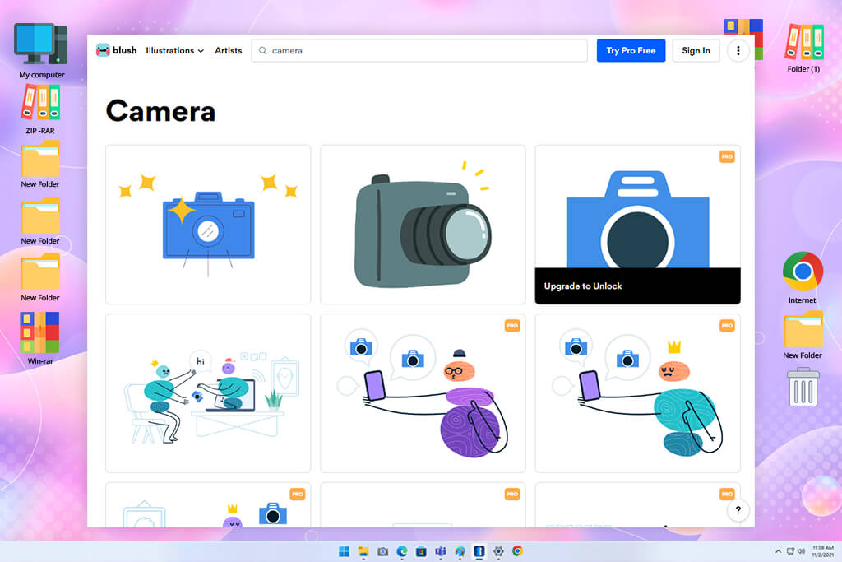This screenshot has height=562, width=842.
Task: Open the Folder (1) desktop icon
Action: tap(803, 49)
